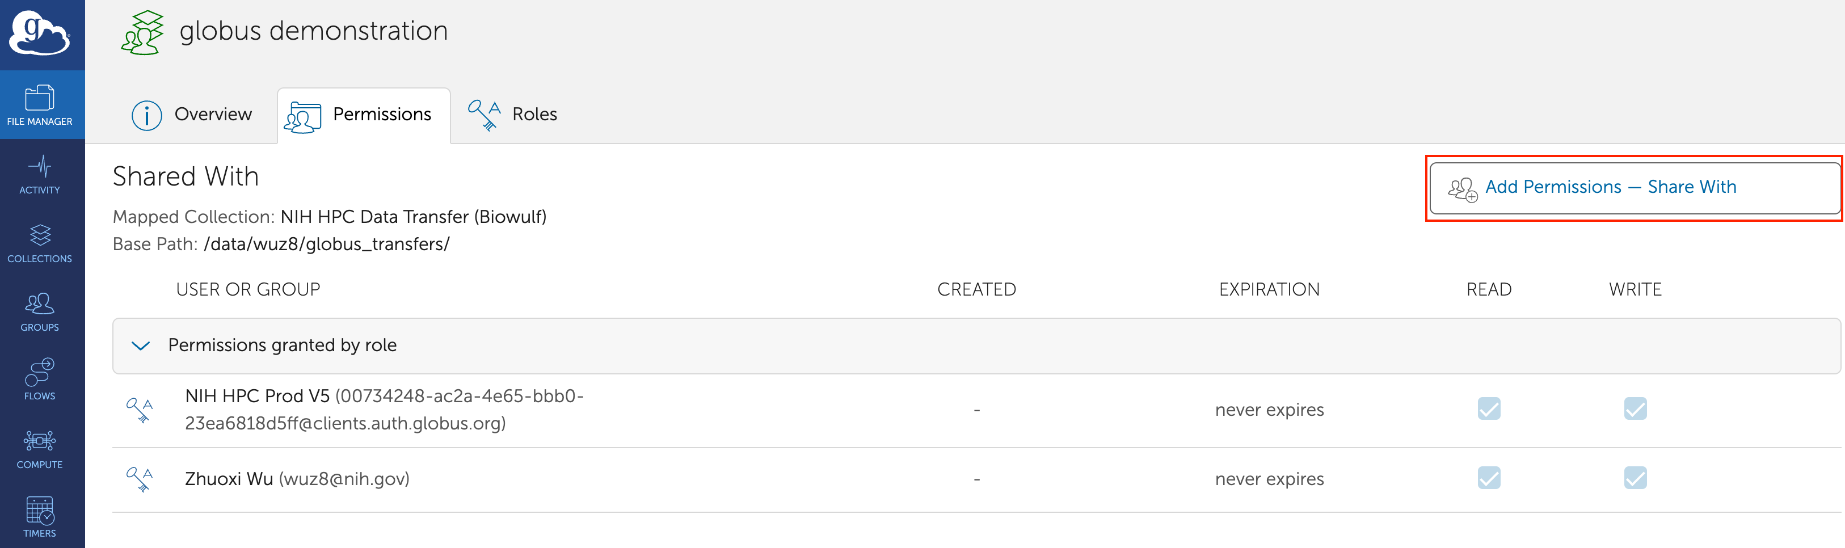1845x548 pixels.
Task: Select the Permissions tab
Action: coord(363,115)
